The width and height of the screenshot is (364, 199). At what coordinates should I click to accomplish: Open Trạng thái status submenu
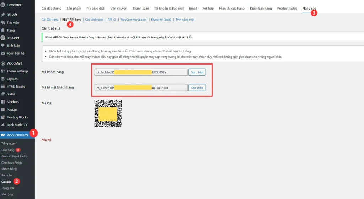8,188
